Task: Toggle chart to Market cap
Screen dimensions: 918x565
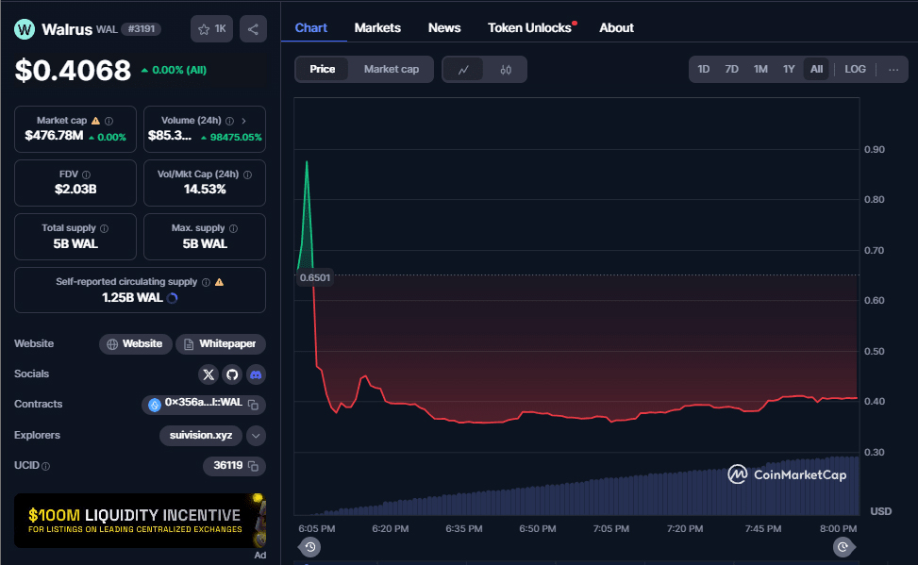Action: pos(391,69)
